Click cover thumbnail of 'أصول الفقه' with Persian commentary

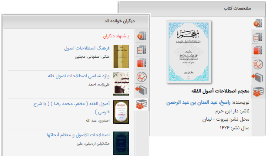click(x=121, y=112)
